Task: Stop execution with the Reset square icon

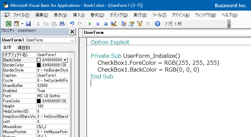Action: (106, 24)
